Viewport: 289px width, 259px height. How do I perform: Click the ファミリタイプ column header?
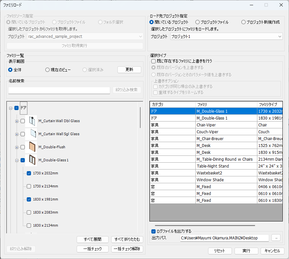pos(270,105)
